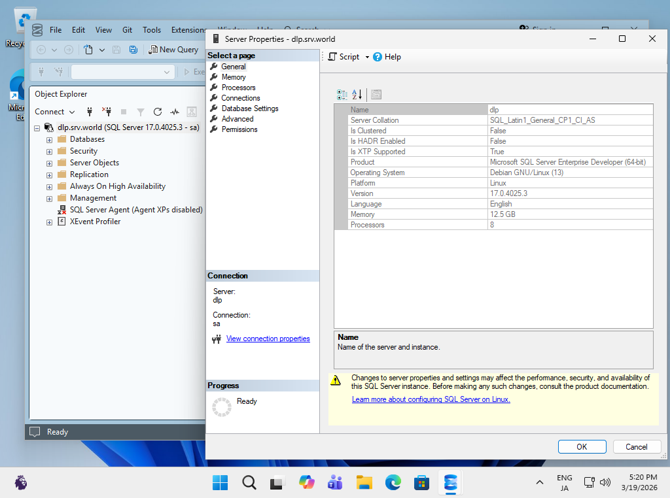Select the dlp.srv.world server node
Viewport: 670px width, 498px height.
pos(128,127)
